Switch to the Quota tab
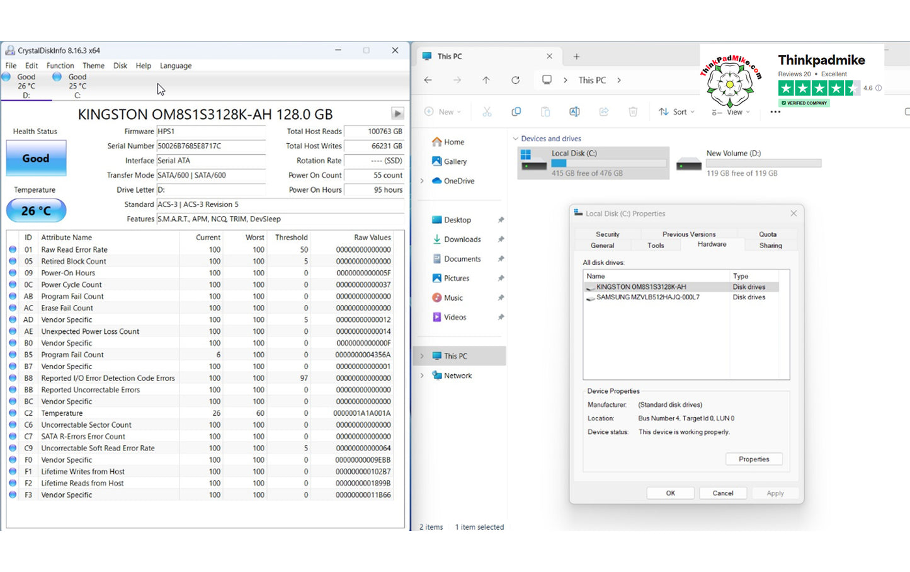Screen dimensions: 910x572 point(768,234)
